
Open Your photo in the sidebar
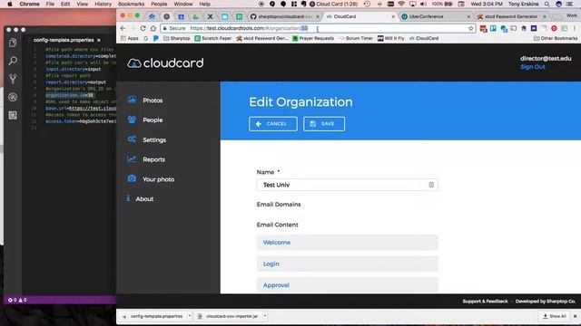click(x=158, y=179)
